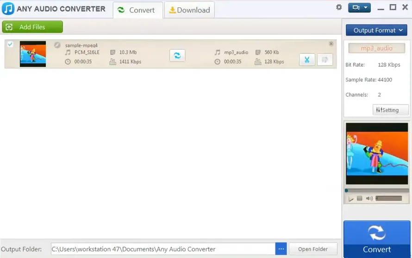Remove sample-mpeg4 with the X icon
Viewport: 412px width, 258px height.
click(x=331, y=43)
